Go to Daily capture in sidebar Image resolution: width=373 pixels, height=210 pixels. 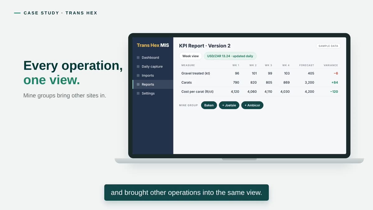[153, 67]
